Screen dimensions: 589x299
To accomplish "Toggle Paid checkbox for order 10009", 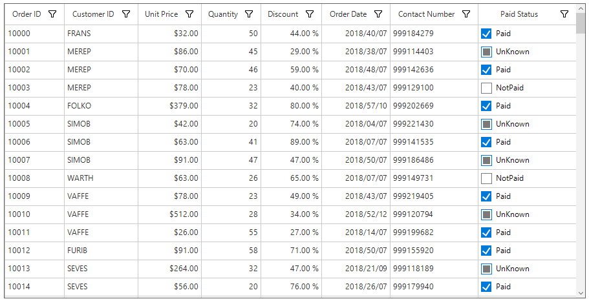I will point(486,196).
